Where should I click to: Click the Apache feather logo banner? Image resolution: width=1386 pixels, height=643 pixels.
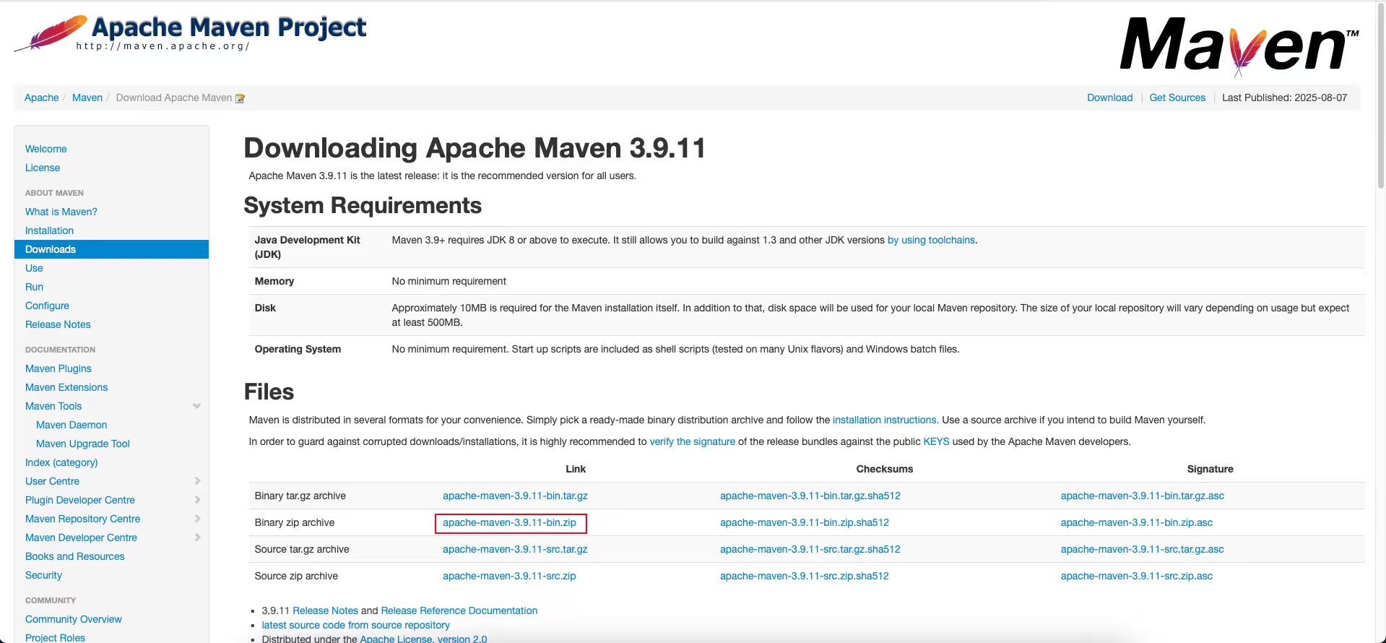coord(191,34)
